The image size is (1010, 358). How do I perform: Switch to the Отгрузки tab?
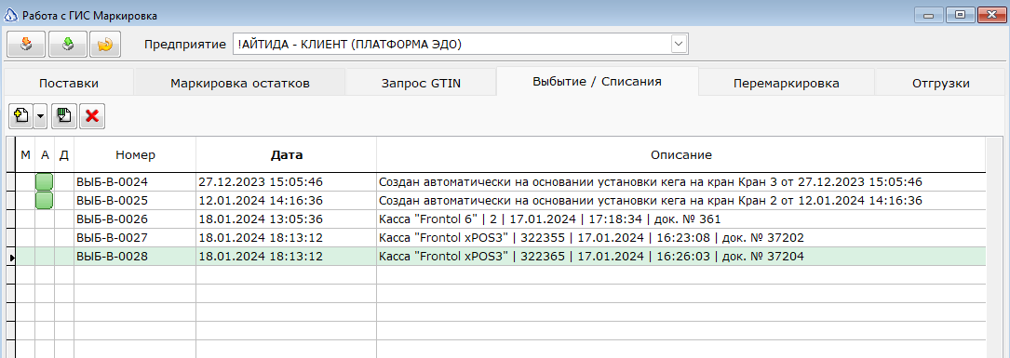pyautogui.click(x=941, y=83)
